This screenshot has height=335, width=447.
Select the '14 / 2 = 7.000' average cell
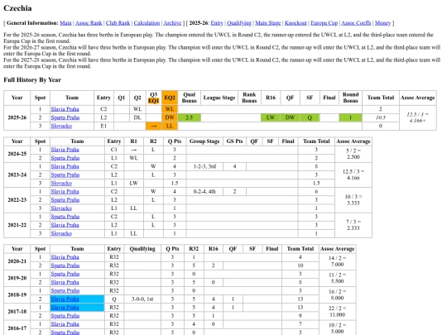click(337, 261)
